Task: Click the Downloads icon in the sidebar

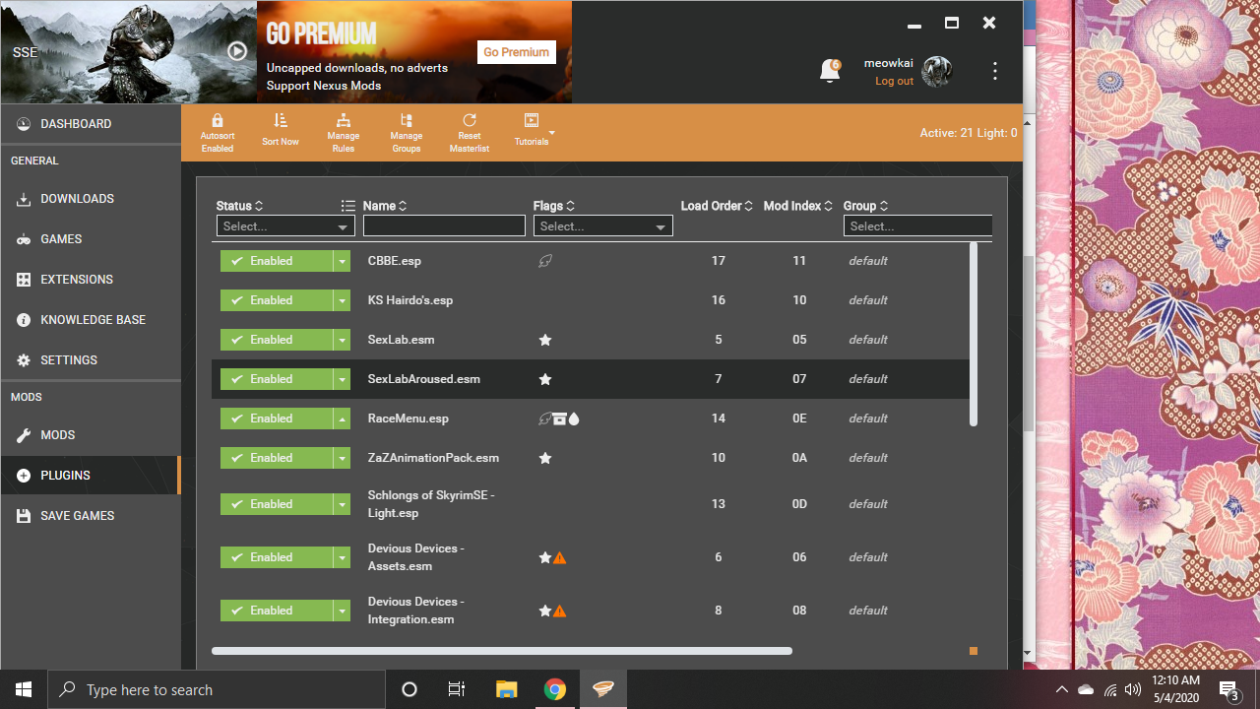Action: pos(24,199)
